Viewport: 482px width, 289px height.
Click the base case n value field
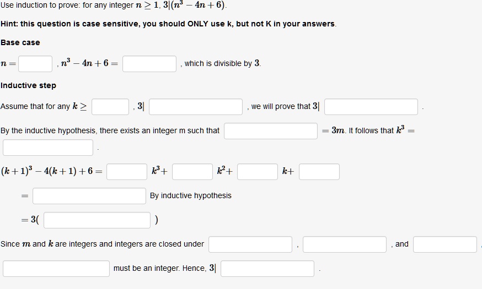pyautogui.click(x=35, y=64)
